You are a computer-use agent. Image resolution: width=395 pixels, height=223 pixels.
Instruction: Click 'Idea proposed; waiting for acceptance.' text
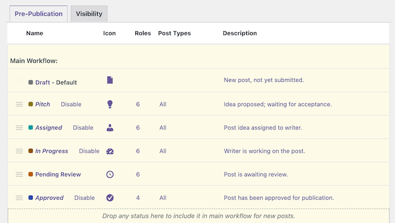[278, 105]
